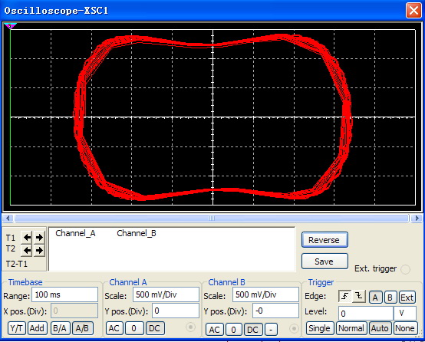Move T1 cursor right with arrow
Image resolution: width=425 pixels, height=342 pixels.
click(39, 238)
